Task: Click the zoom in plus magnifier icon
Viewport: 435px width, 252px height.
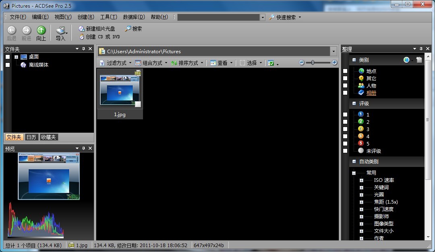Action: coord(334,62)
